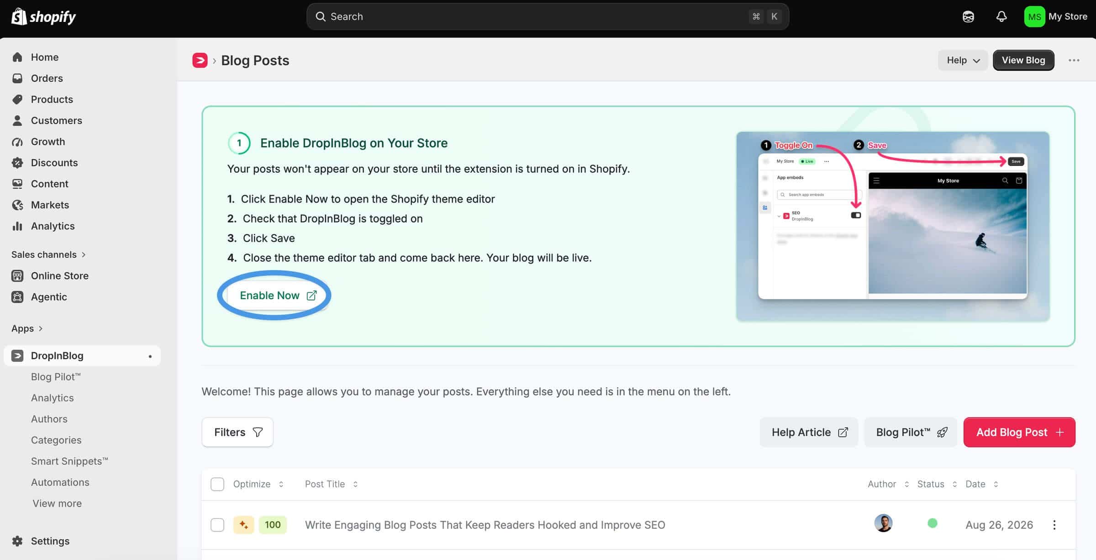Click the Shopify logo
Image resolution: width=1096 pixels, height=560 pixels.
pyautogui.click(x=43, y=17)
